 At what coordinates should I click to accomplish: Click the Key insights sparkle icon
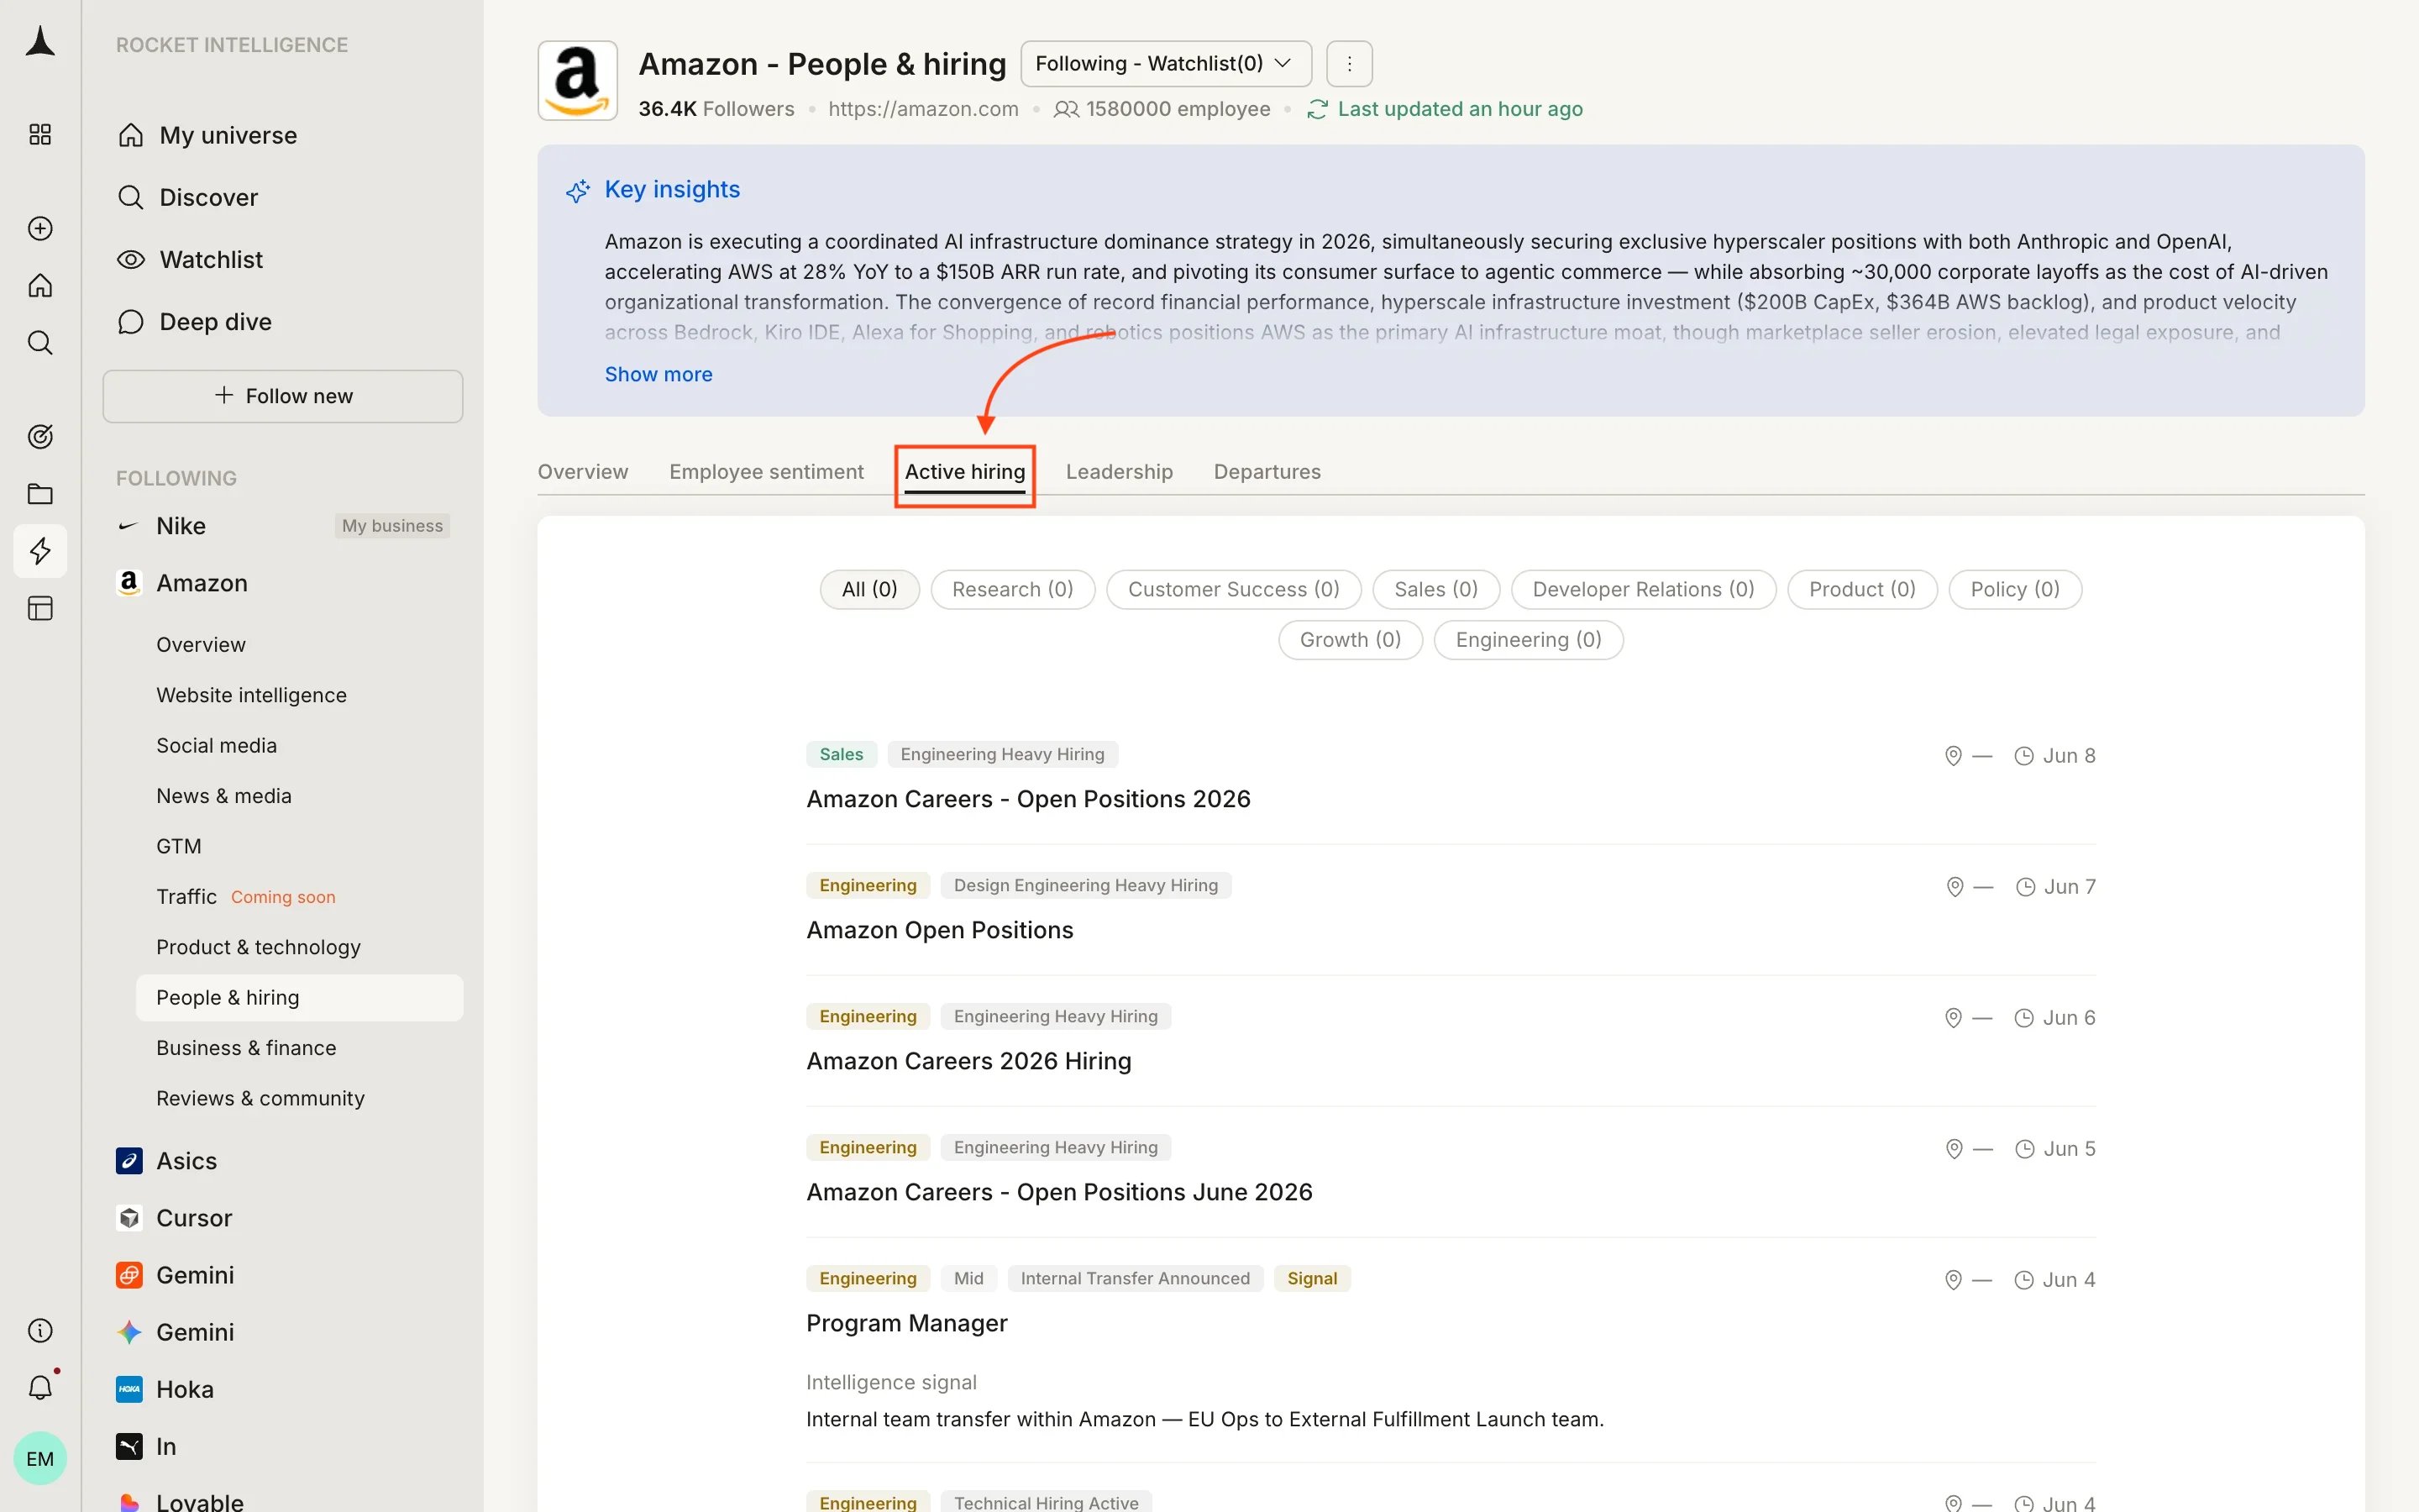click(578, 190)
